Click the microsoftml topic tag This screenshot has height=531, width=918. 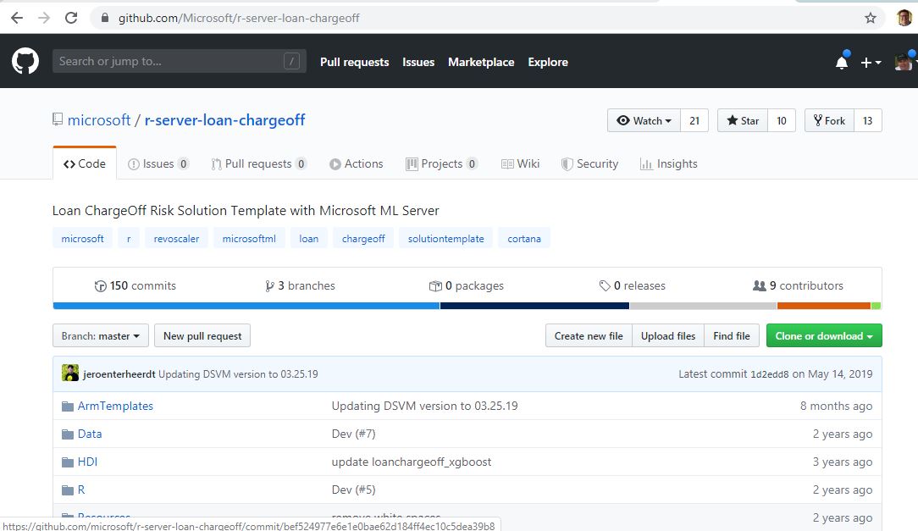click(x=249, y=238)
